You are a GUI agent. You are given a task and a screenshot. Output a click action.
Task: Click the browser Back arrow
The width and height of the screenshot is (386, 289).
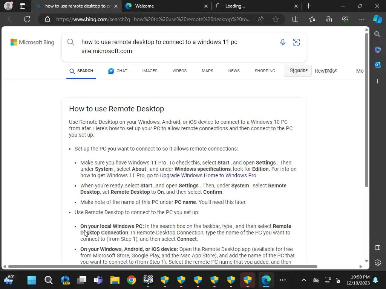[x=10, y=19]
